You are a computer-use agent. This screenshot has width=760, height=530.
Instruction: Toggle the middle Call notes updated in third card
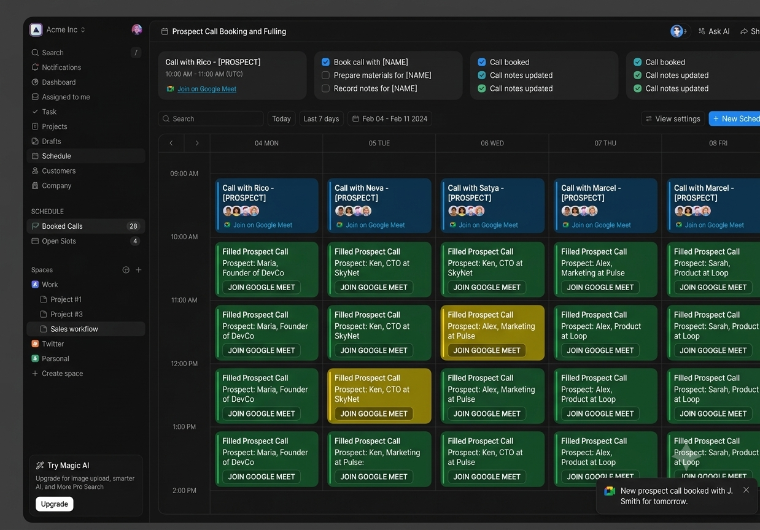482,75
